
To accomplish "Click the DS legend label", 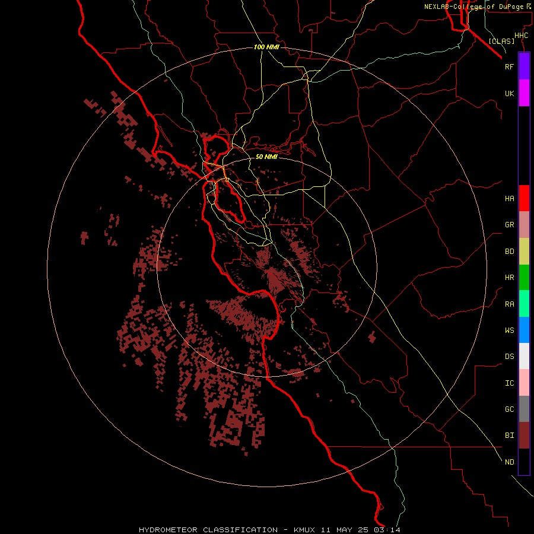I will (509, 357).
